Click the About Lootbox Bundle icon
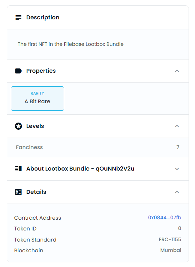Image resolution: width=195 pixels, height=267 pixels. pyautogui.click(x=18, y=169)
